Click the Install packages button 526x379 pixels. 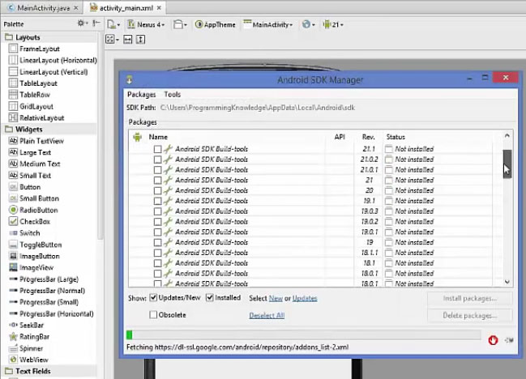pos(469,299)
